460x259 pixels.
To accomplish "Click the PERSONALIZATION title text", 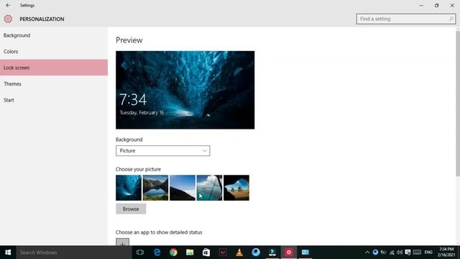I will (42, 19).
